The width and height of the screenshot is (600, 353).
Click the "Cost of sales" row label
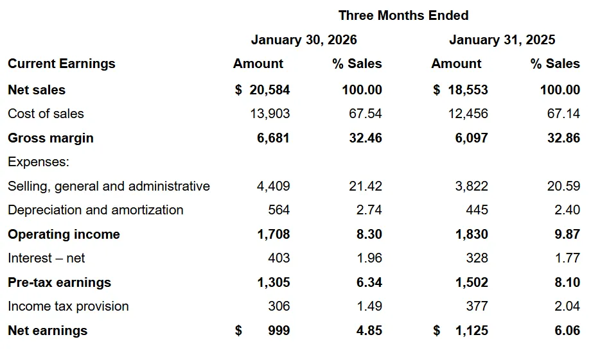[46, 114]
